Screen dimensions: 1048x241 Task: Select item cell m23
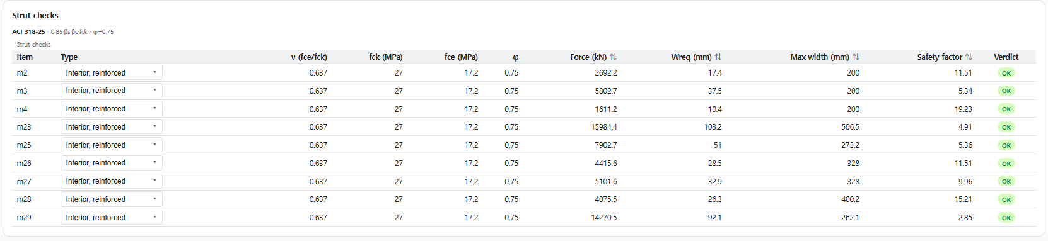24,127
